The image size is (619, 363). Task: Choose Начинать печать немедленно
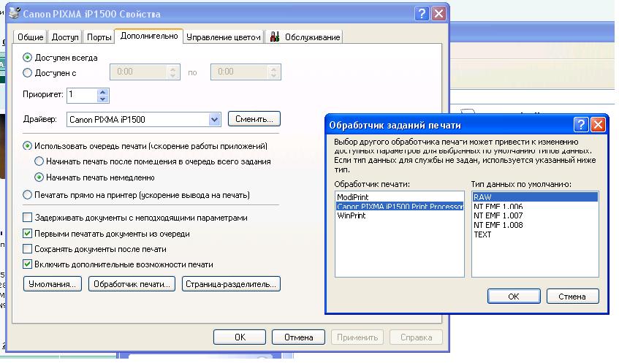(39, 177)
